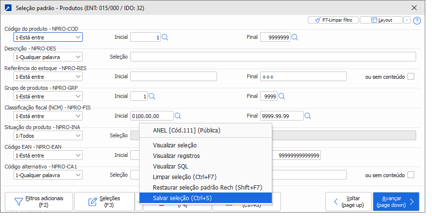The height and width of the screenshot is (216, 432).
Task: Click the magnifier beside product code Inicial
Action: point(165,37)
